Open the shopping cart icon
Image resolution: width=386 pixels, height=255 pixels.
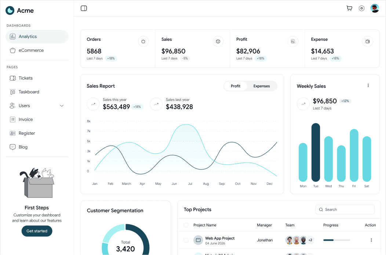coord(349,8)
